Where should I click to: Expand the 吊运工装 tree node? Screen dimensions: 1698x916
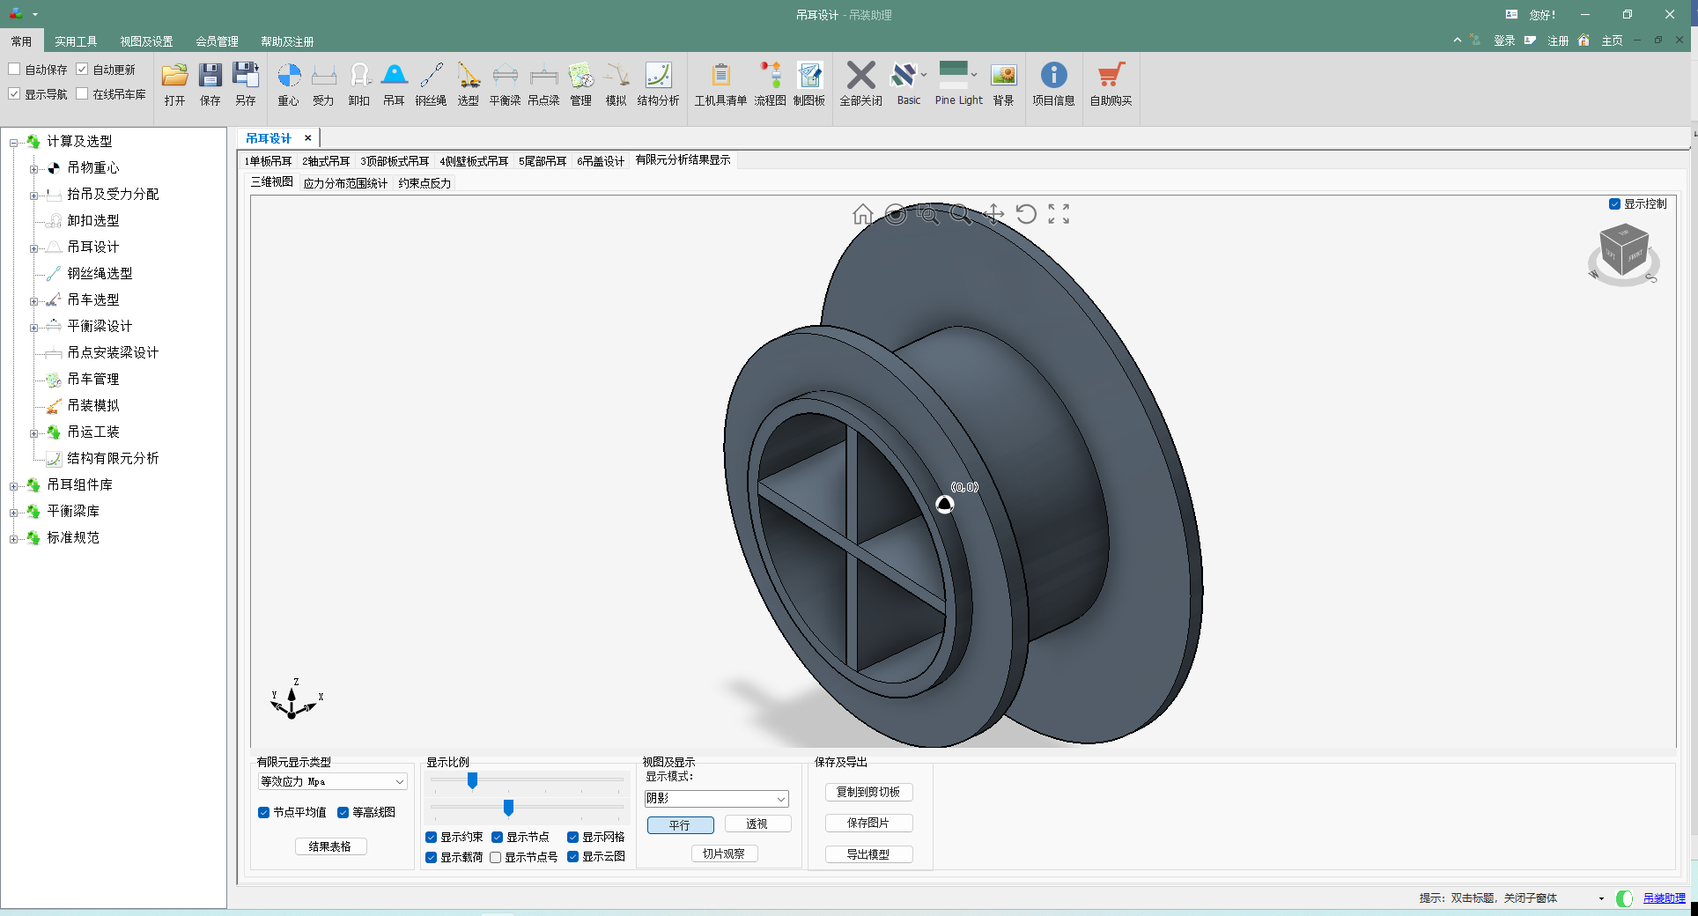[33, 432]
